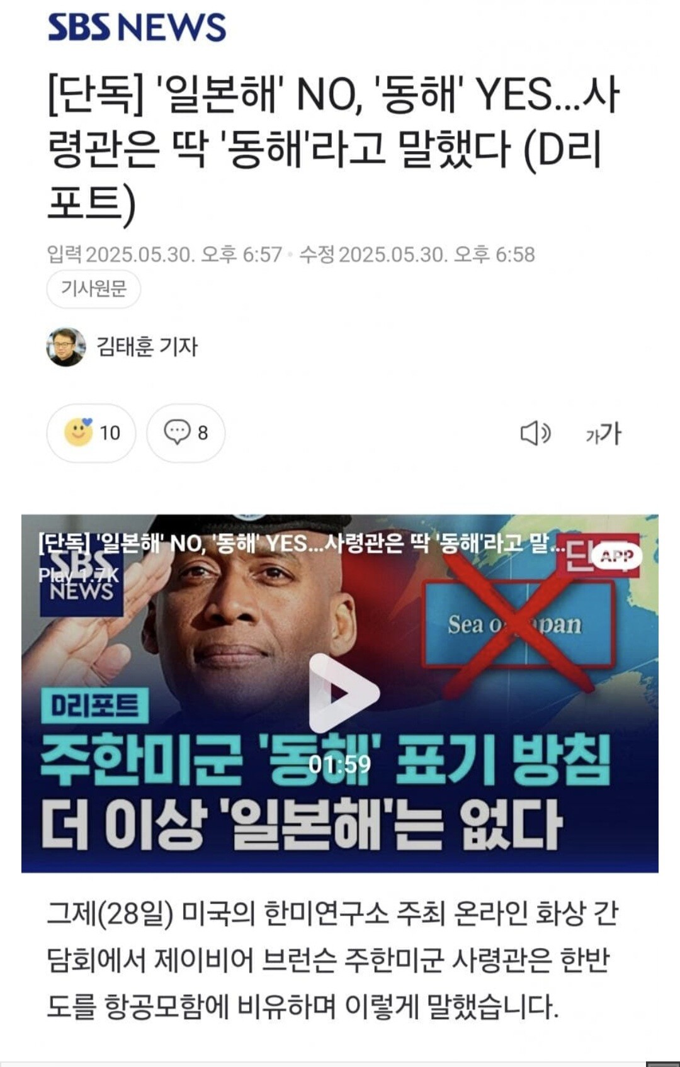Tap the APP badge on the video
The image size is (680, 1067).
pyautogui.click(x=616, y=556)
